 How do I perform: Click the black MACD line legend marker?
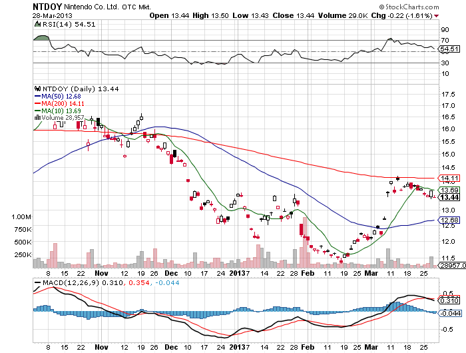(38, 282)
